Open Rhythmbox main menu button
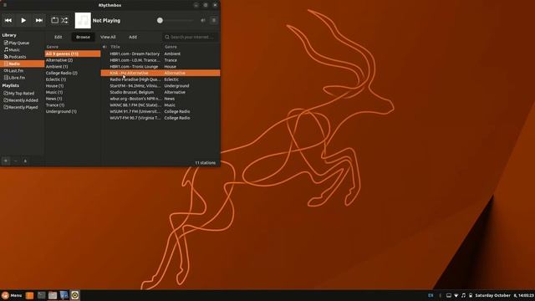Viewport: 535px width, 301px height. click(x=214, y=20)
